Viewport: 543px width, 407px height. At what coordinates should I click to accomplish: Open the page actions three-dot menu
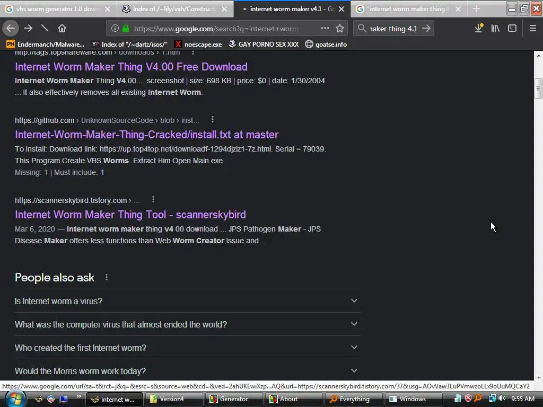(325, 29)
